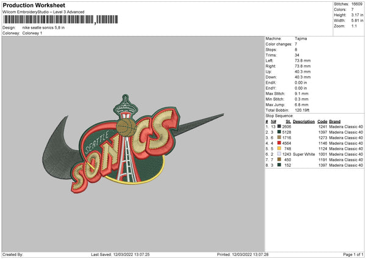Click the red swatch with 4564 stitches
366x259 pixels.
[279, 143]
